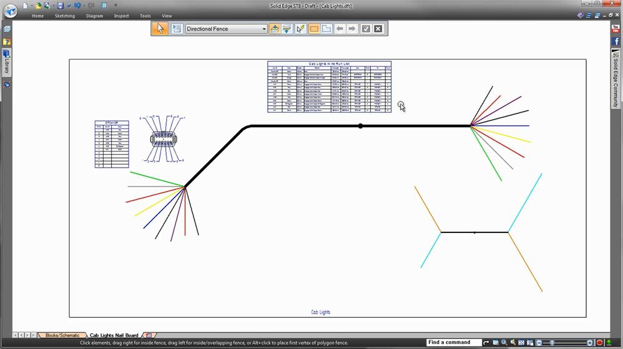Click the Zoom Area status bar icon
This screenshot has width=623, height=349.
(x=496, y=342)
